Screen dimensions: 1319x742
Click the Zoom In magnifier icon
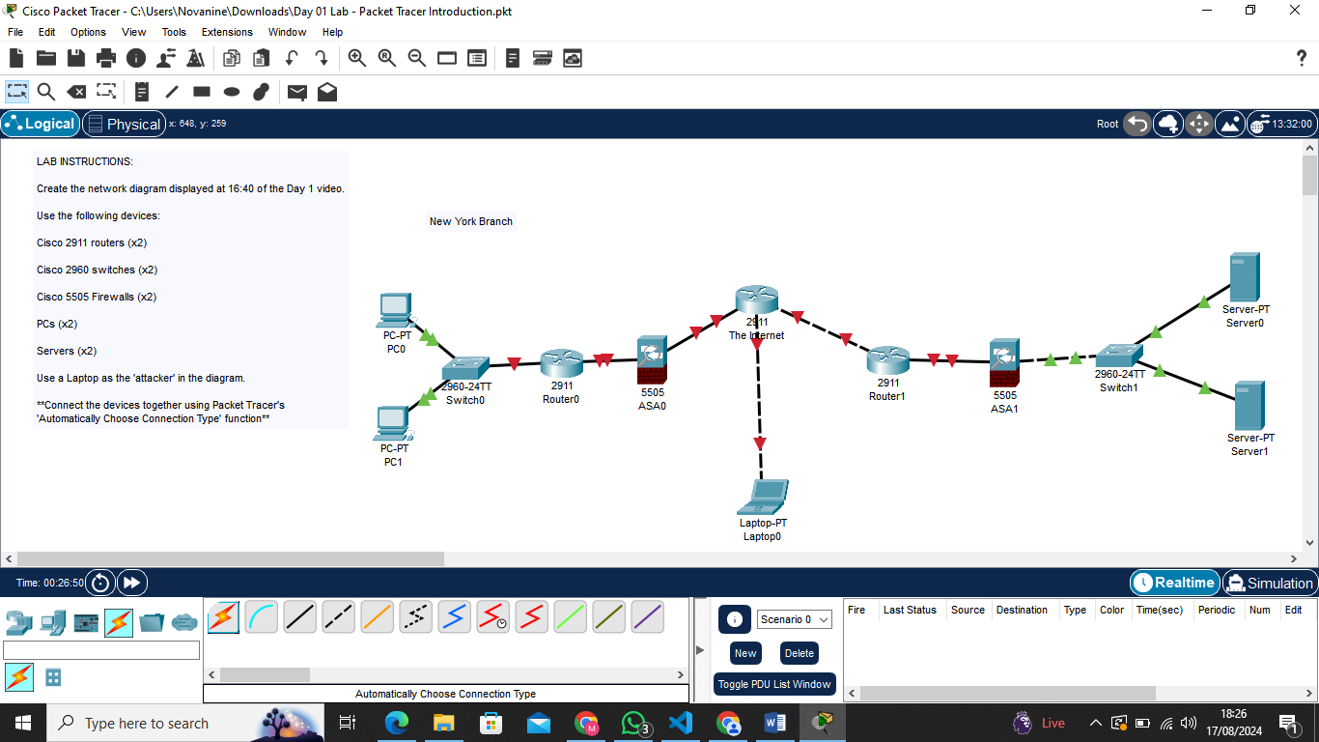357,58
